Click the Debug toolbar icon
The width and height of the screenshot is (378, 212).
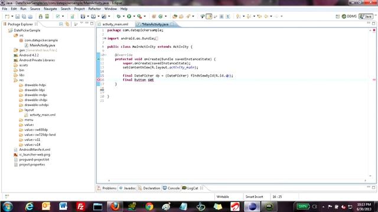coord(118,16)
